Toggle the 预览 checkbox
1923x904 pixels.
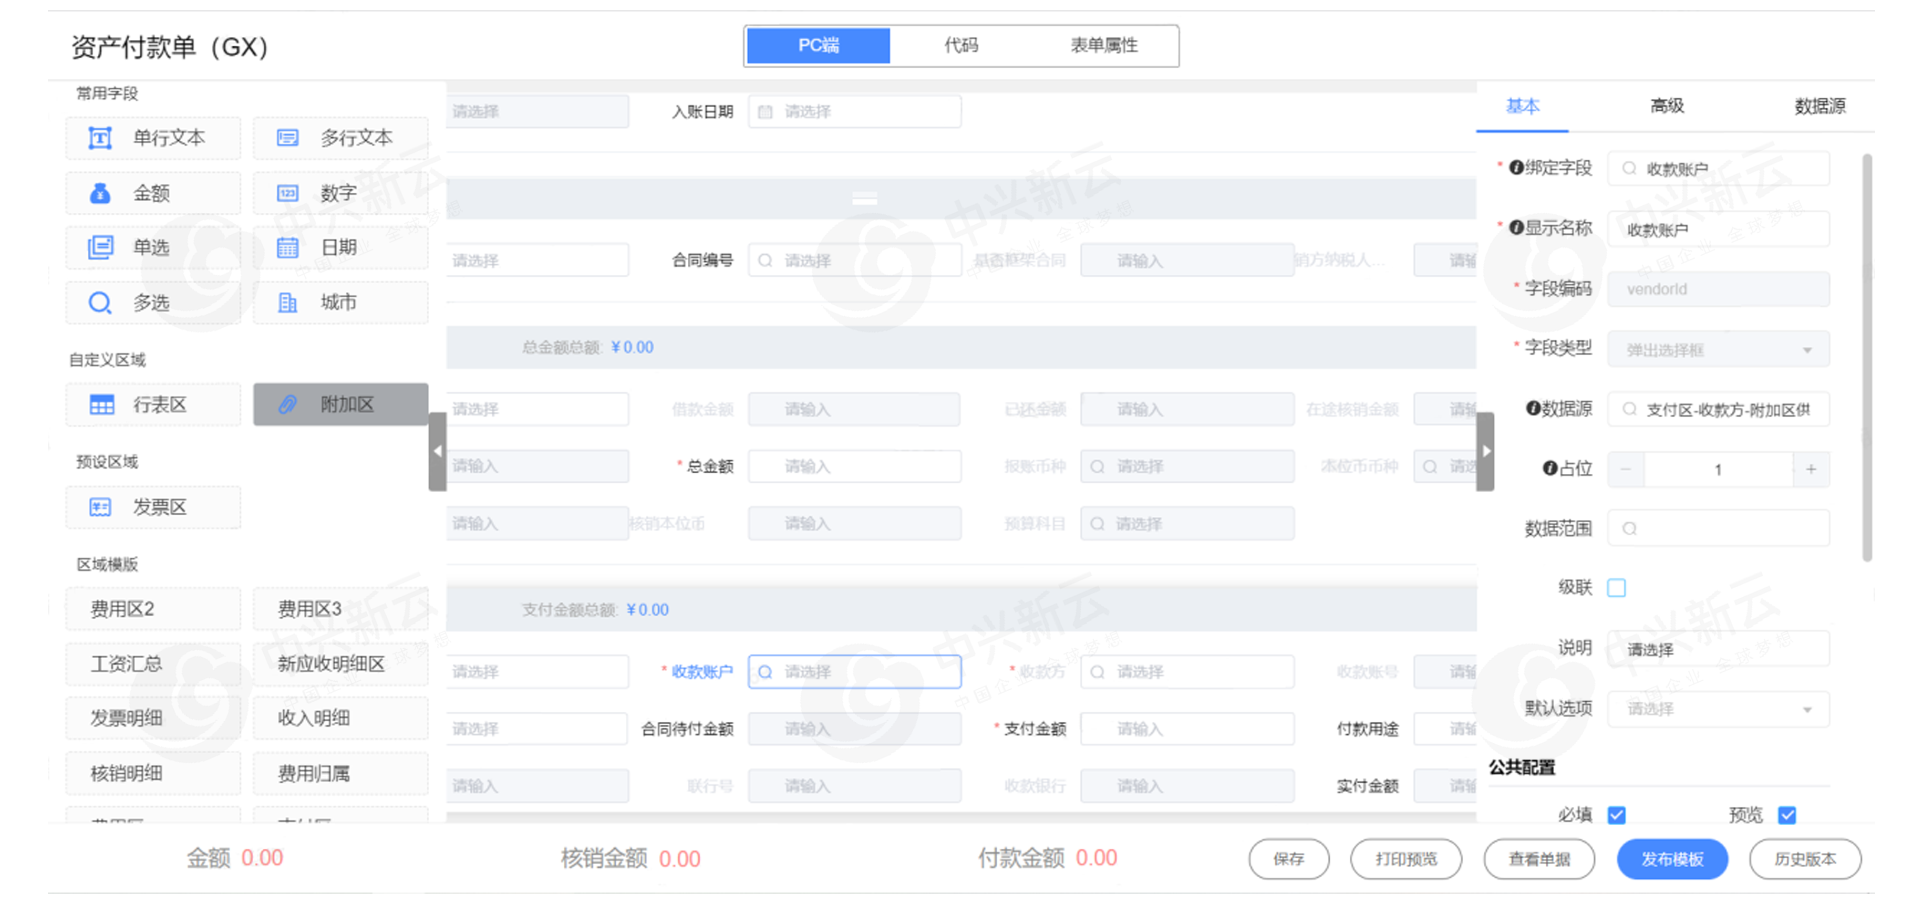coord(1786,814)
